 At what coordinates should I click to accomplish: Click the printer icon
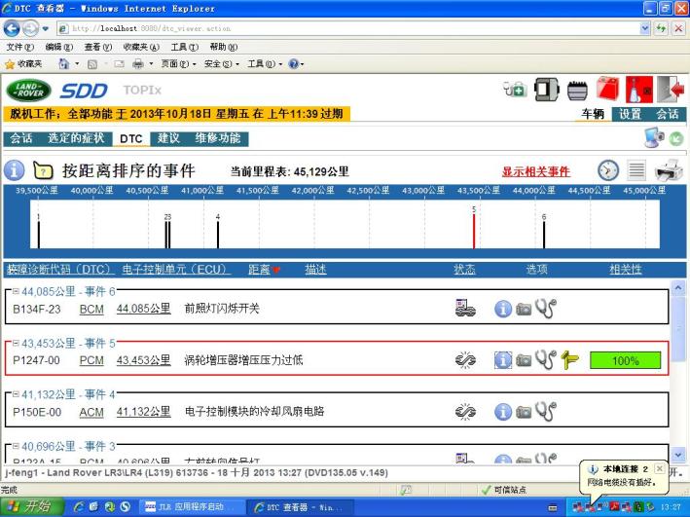pos(668,170)
